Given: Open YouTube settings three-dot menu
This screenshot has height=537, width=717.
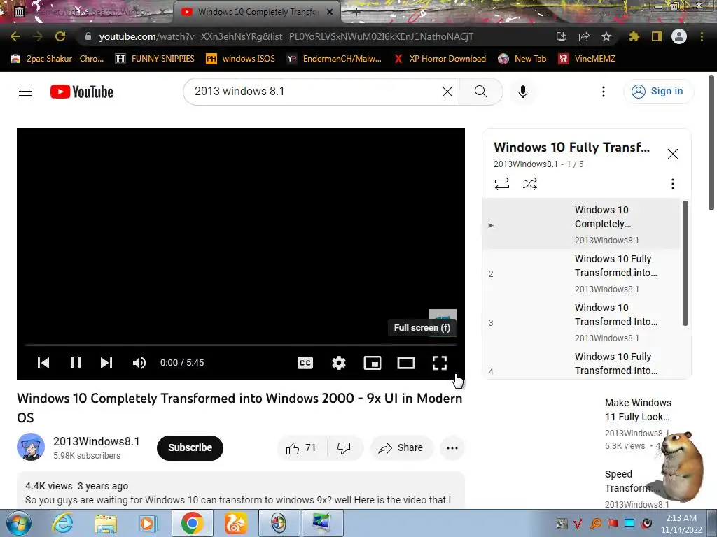Looking at the screenshot, I should (604, 92).
